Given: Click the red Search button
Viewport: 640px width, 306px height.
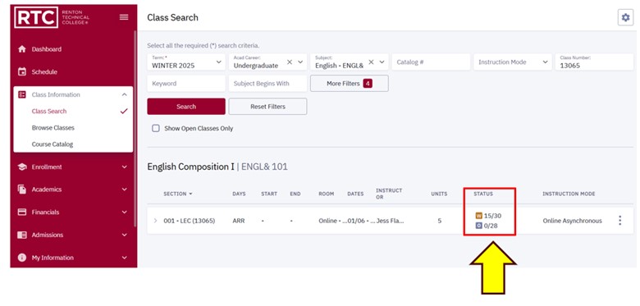Looking at the screenshot, I should click(x=186, y=107).
